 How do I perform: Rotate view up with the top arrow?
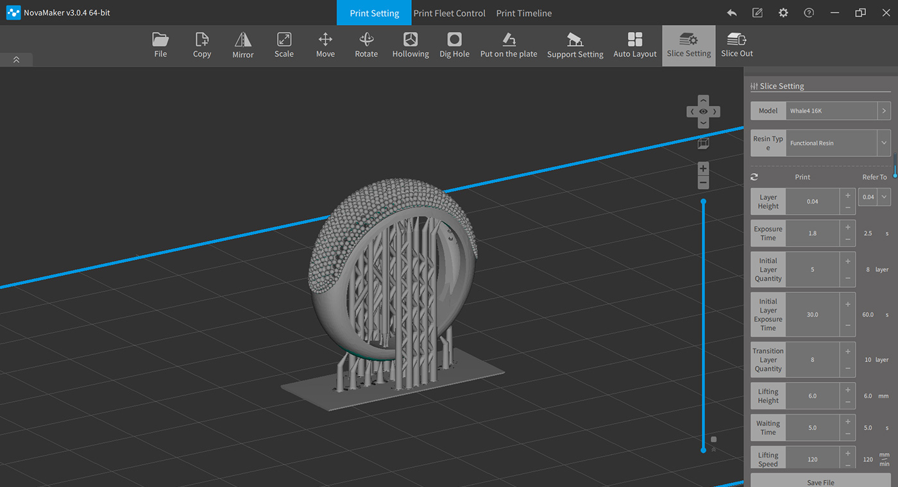703,101
